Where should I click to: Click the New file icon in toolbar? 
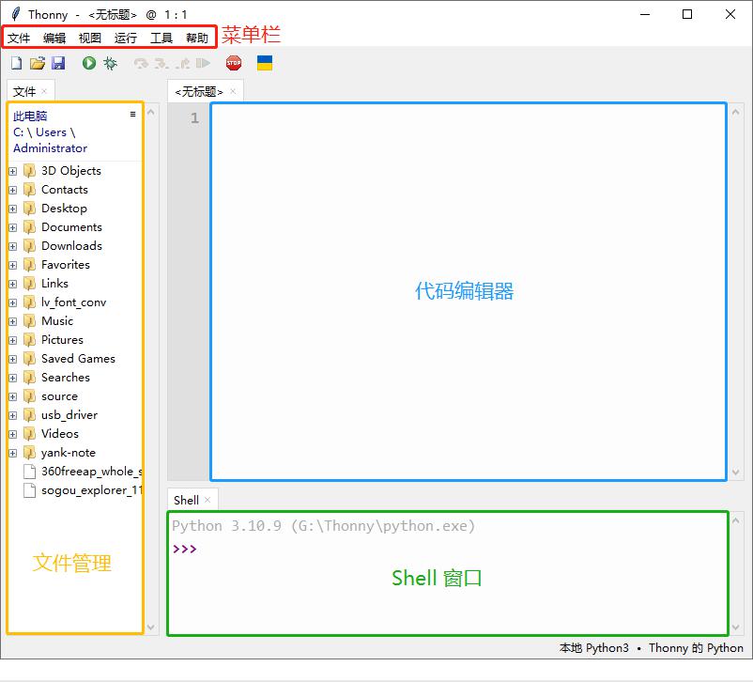[16, 63]
